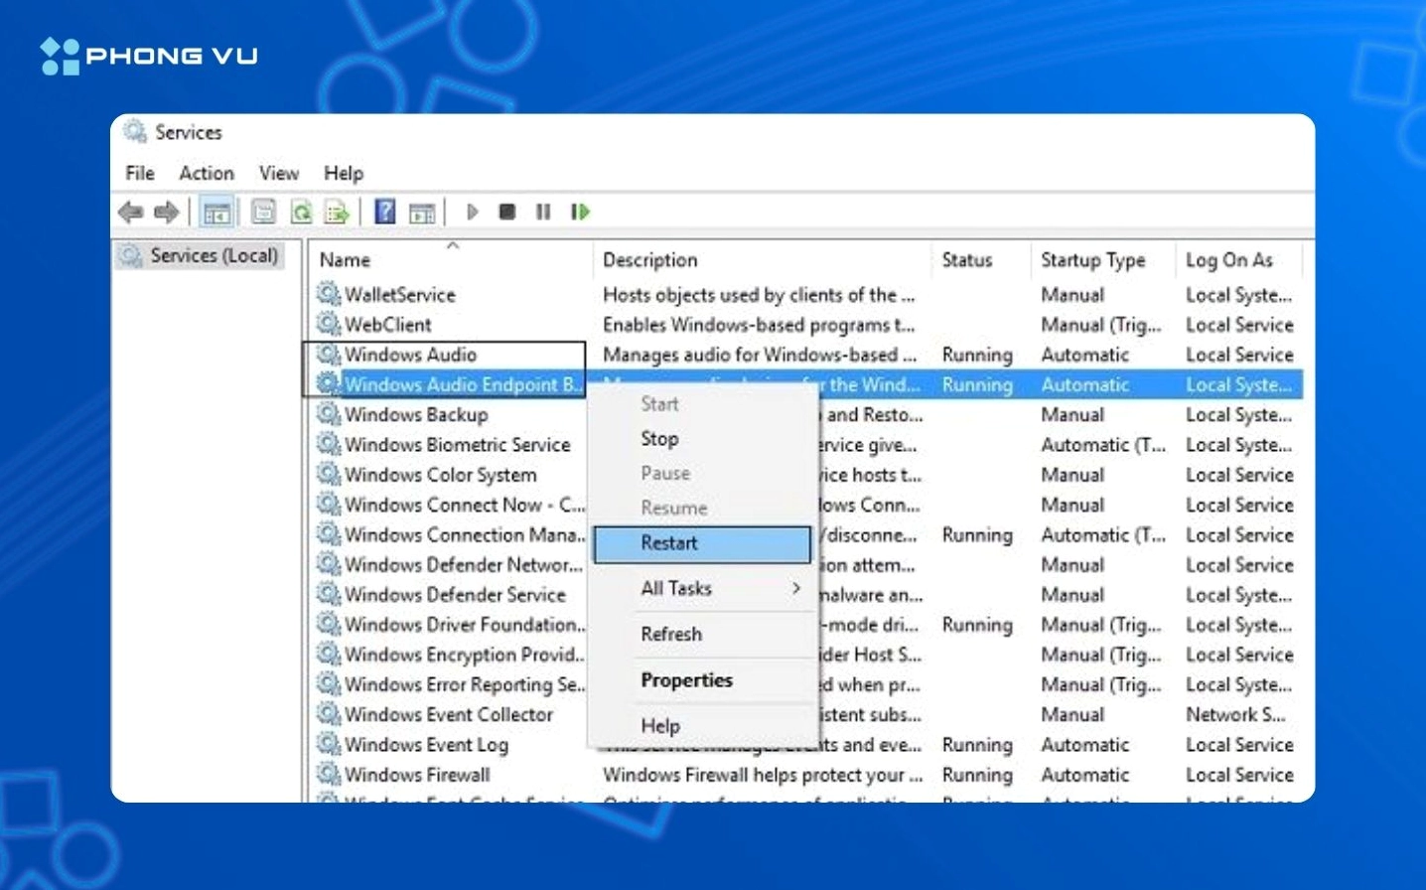
Task: Select the Windows Color System service
Action: point(440,475)
